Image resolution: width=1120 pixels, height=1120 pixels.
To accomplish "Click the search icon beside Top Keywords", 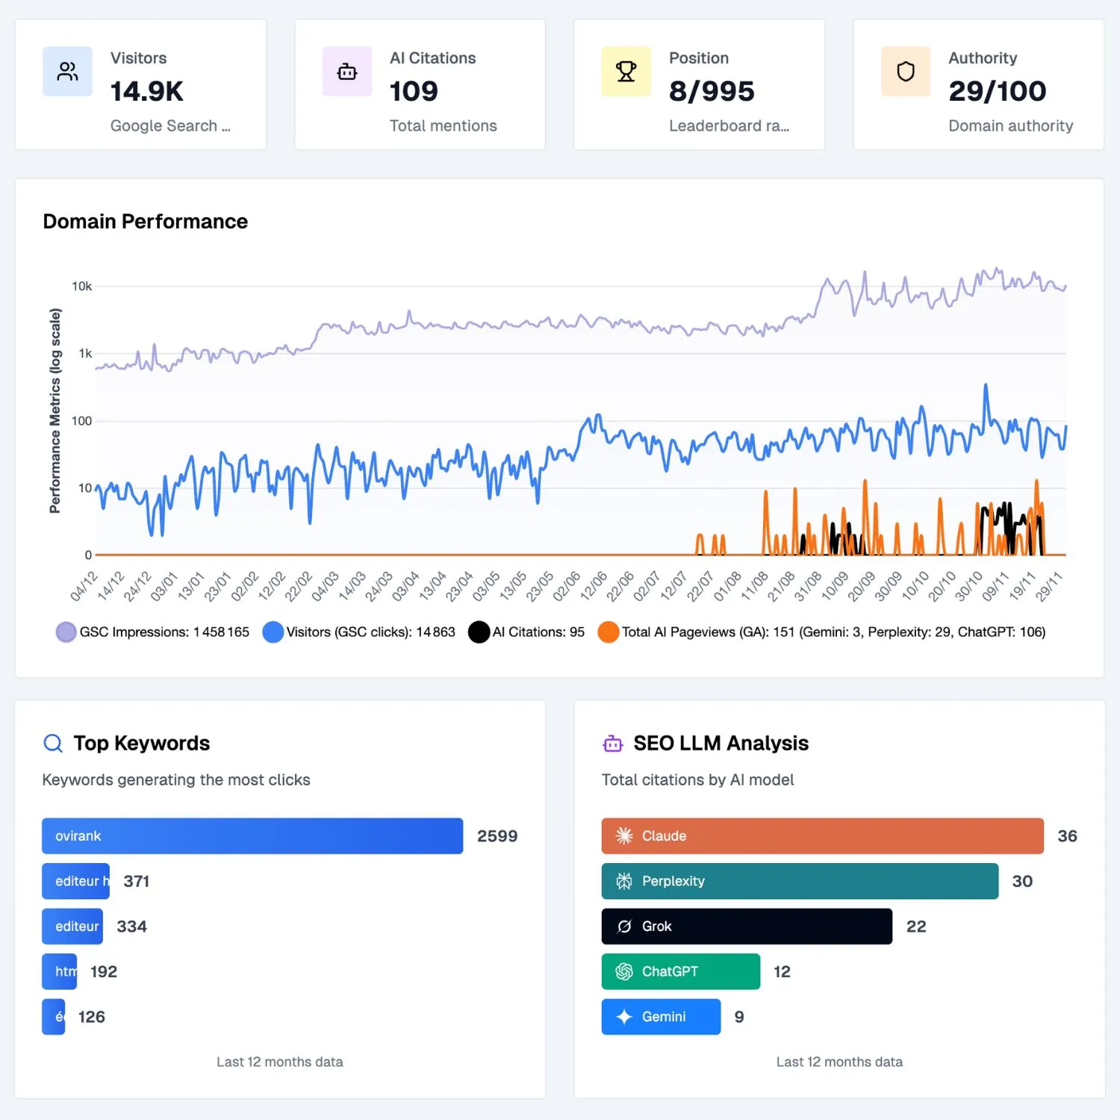I will (52, 743).
